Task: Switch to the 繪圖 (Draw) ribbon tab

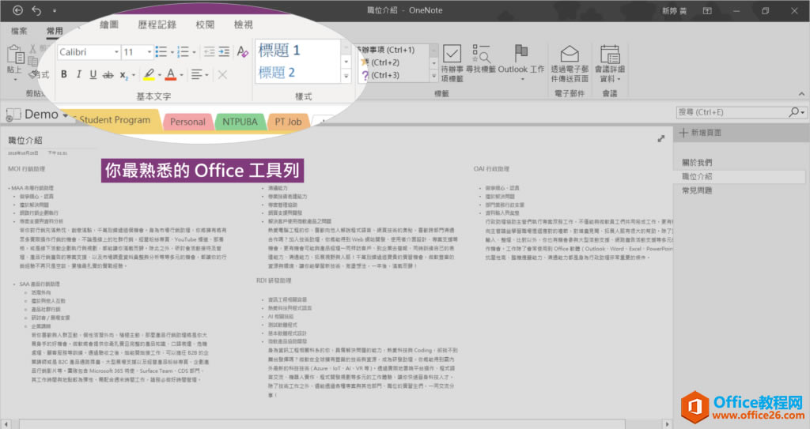Action: tap(109, 24)
